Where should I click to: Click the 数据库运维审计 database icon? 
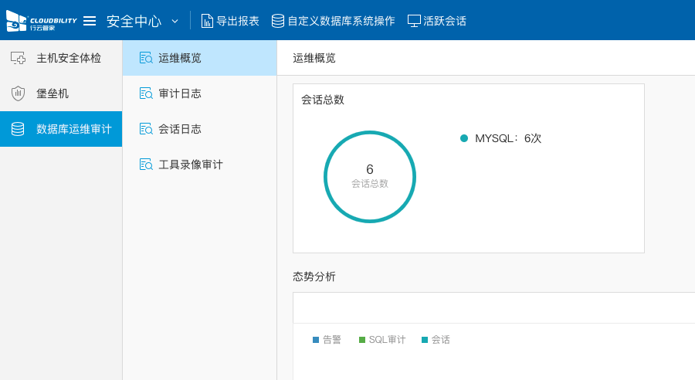pyautogui.click(x=18, y=129)
